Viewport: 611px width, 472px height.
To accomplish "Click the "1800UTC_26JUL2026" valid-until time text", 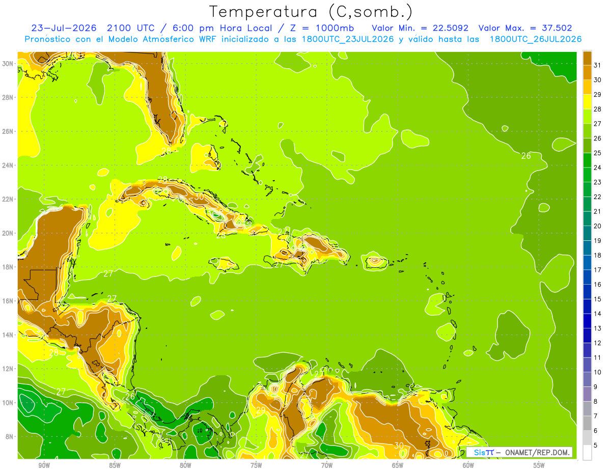I will click(536, 39).
